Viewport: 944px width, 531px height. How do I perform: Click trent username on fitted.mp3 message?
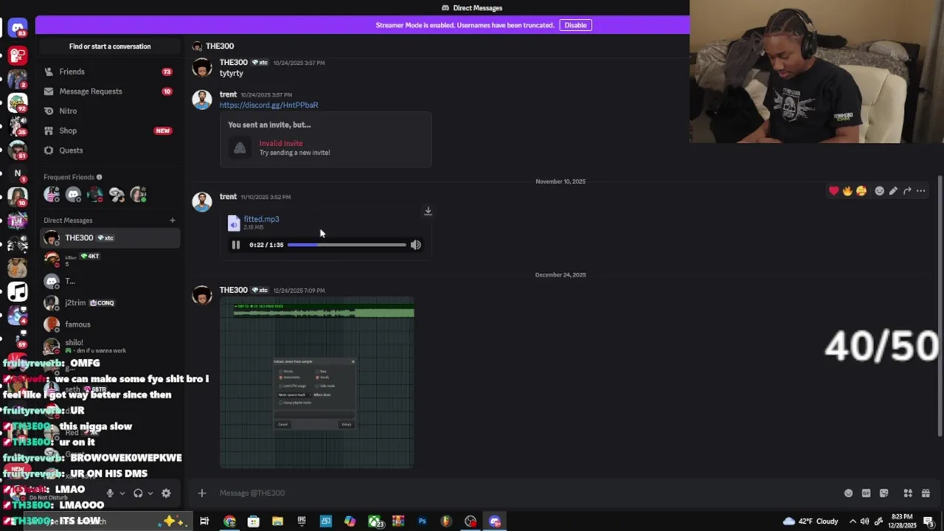click(x=228, y=197)
